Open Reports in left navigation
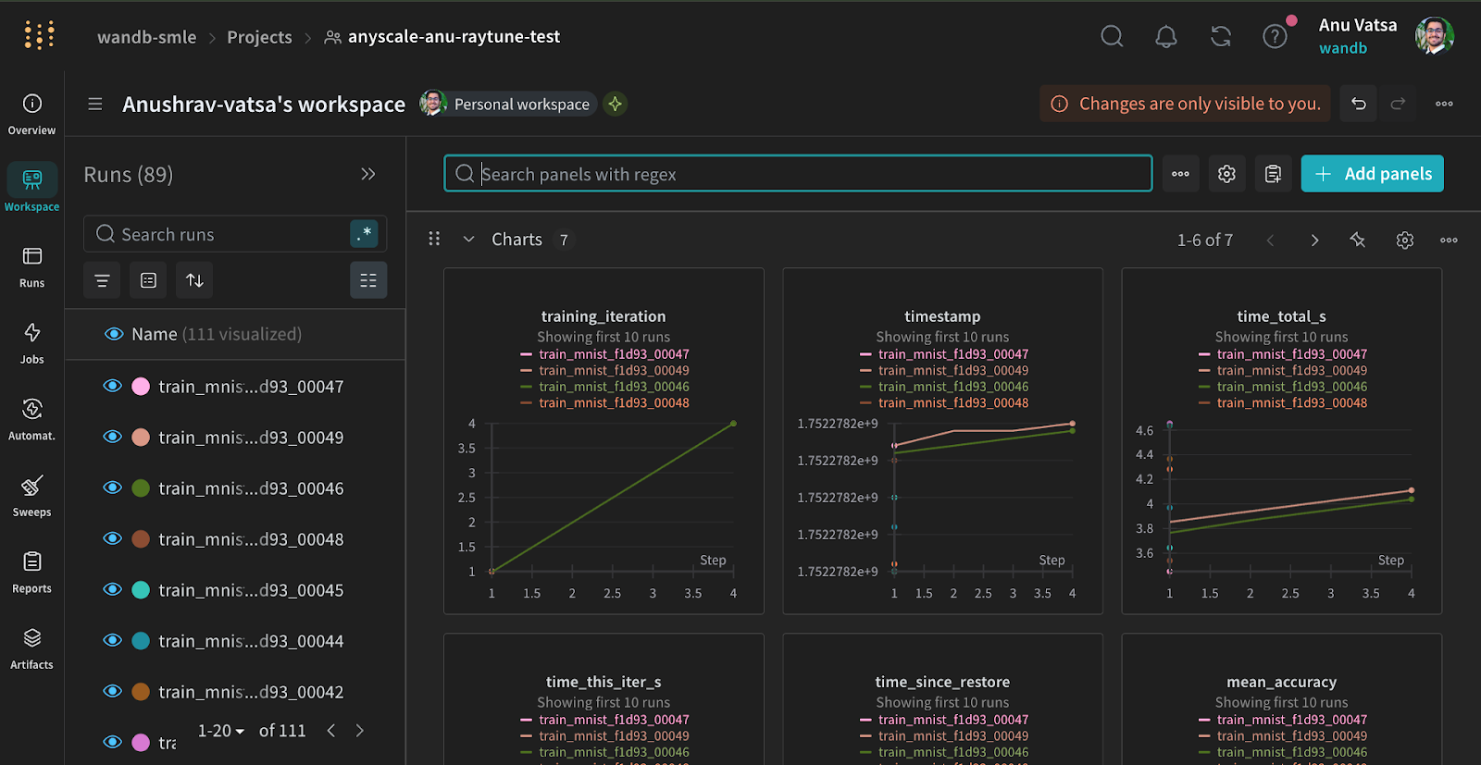This screenshot has height=765, width=1481. point(31,572)
